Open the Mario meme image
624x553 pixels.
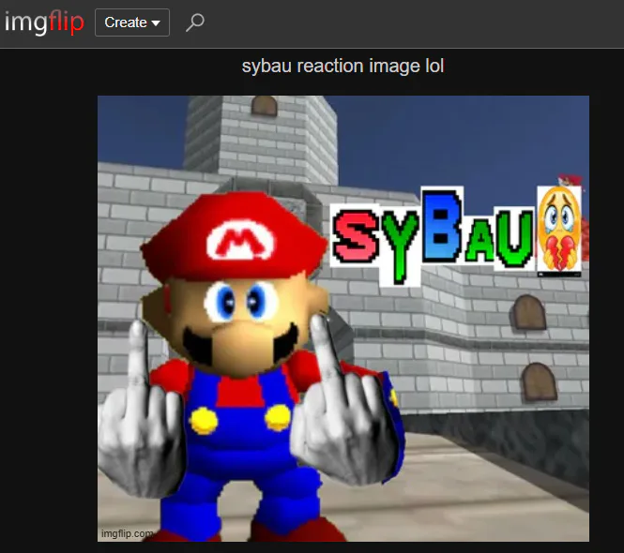343,319
